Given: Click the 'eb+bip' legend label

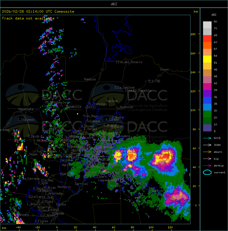Looking at the screenshot, I should [219, 166].
